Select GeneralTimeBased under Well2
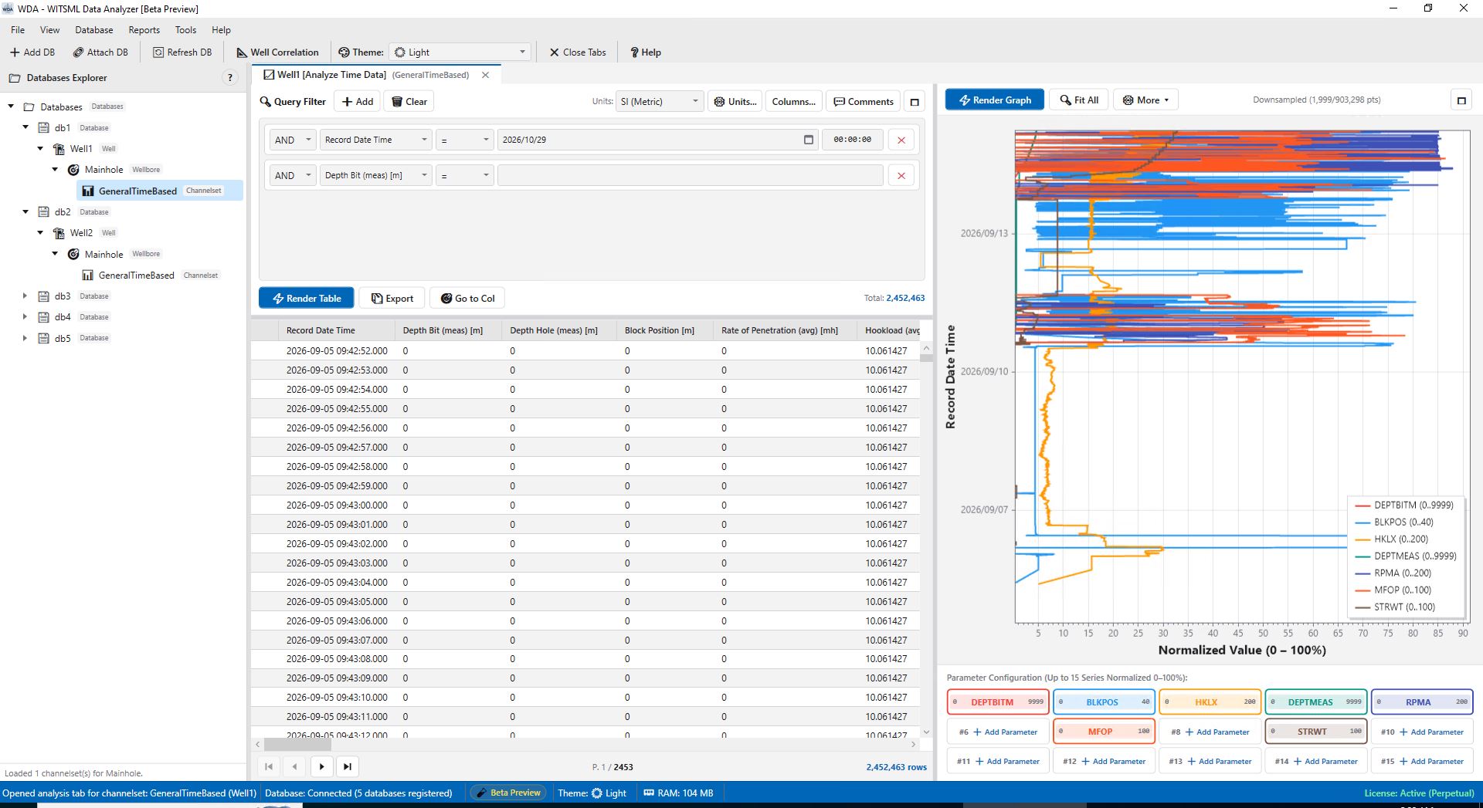This screenshot has width=1483, height=808. click(136, 276)
